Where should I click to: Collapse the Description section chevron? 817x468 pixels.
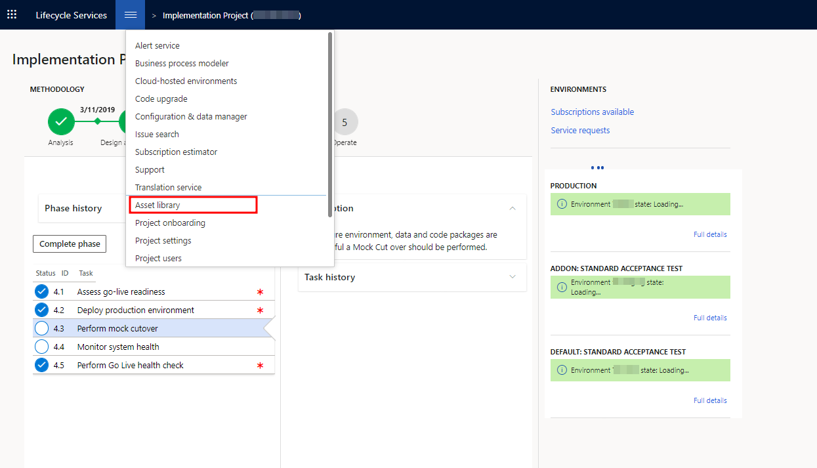(513, 208)
